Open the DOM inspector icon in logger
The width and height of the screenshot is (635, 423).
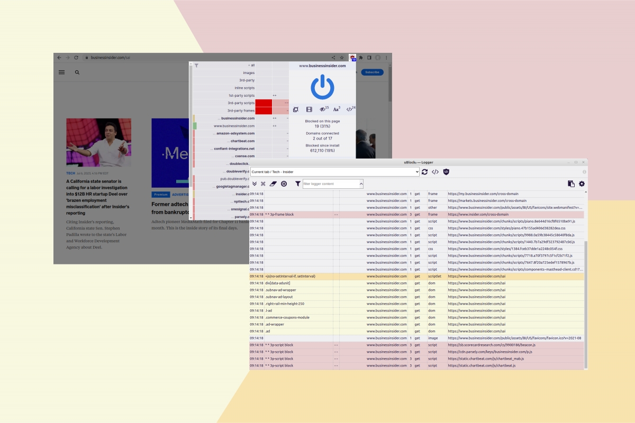(435, 172)
